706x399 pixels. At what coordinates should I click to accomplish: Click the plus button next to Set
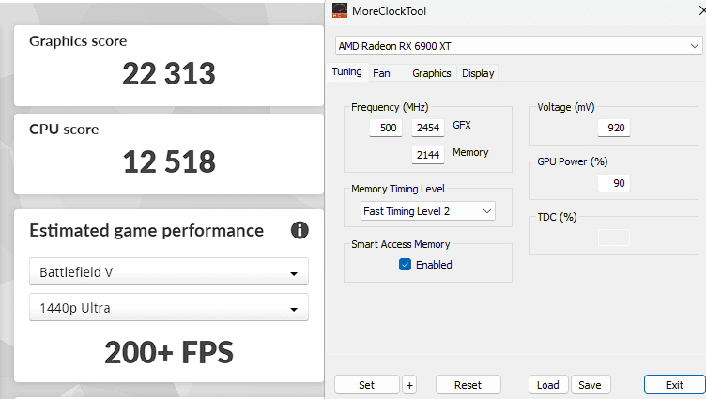(x=409, y=385)
